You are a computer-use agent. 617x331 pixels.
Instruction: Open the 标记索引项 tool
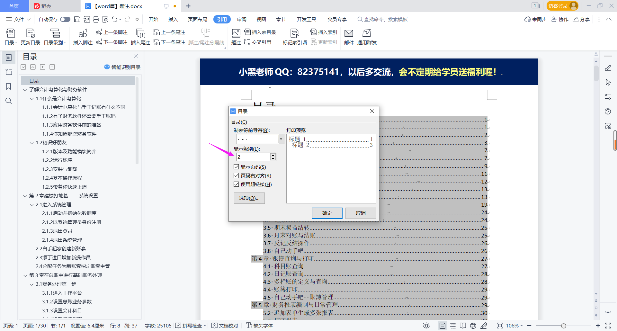[294, 36]
